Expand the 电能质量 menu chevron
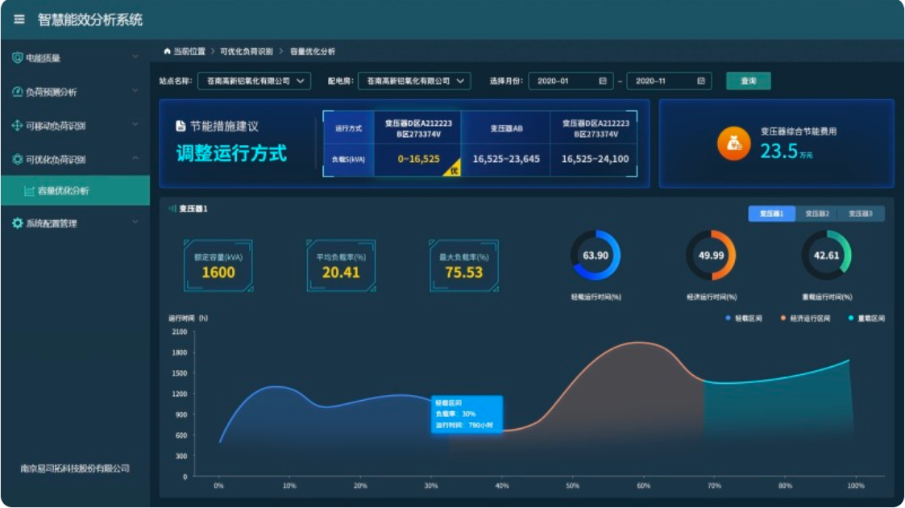905x508 pixels. pos(135,56)
